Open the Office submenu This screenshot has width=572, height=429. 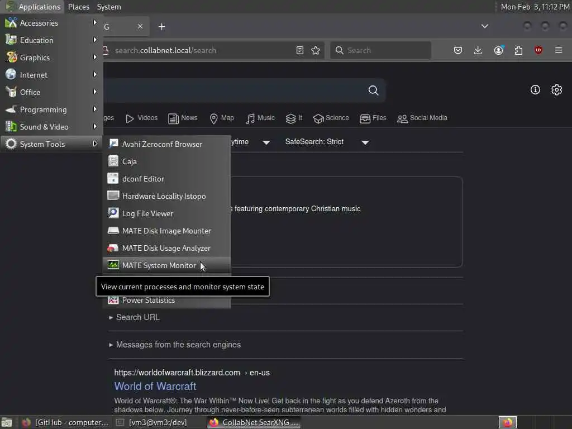click(x=51, y=92)
